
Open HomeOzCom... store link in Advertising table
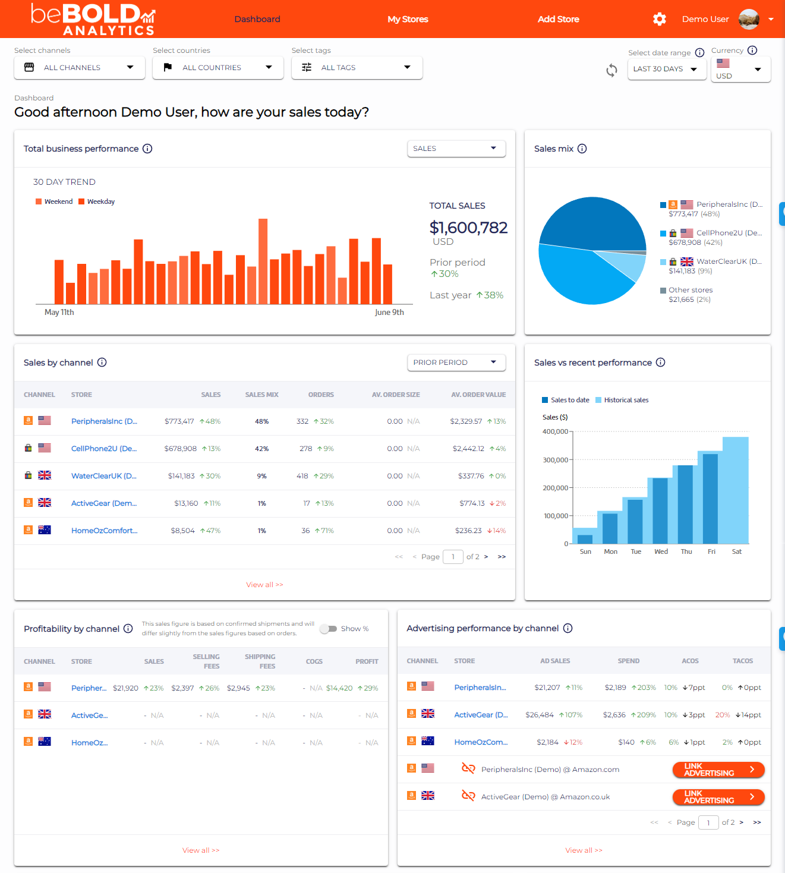(x=481, y=742)
